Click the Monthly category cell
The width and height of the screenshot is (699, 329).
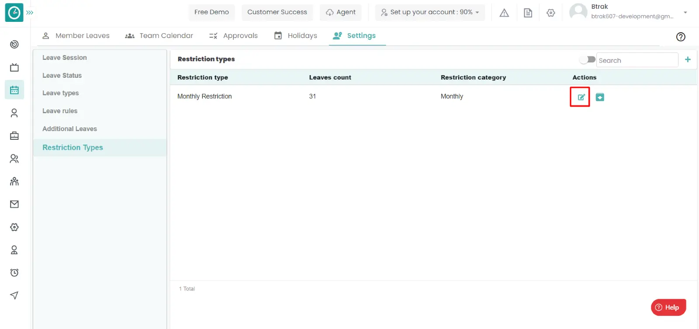pyautogui.click(x=452, y=97)
